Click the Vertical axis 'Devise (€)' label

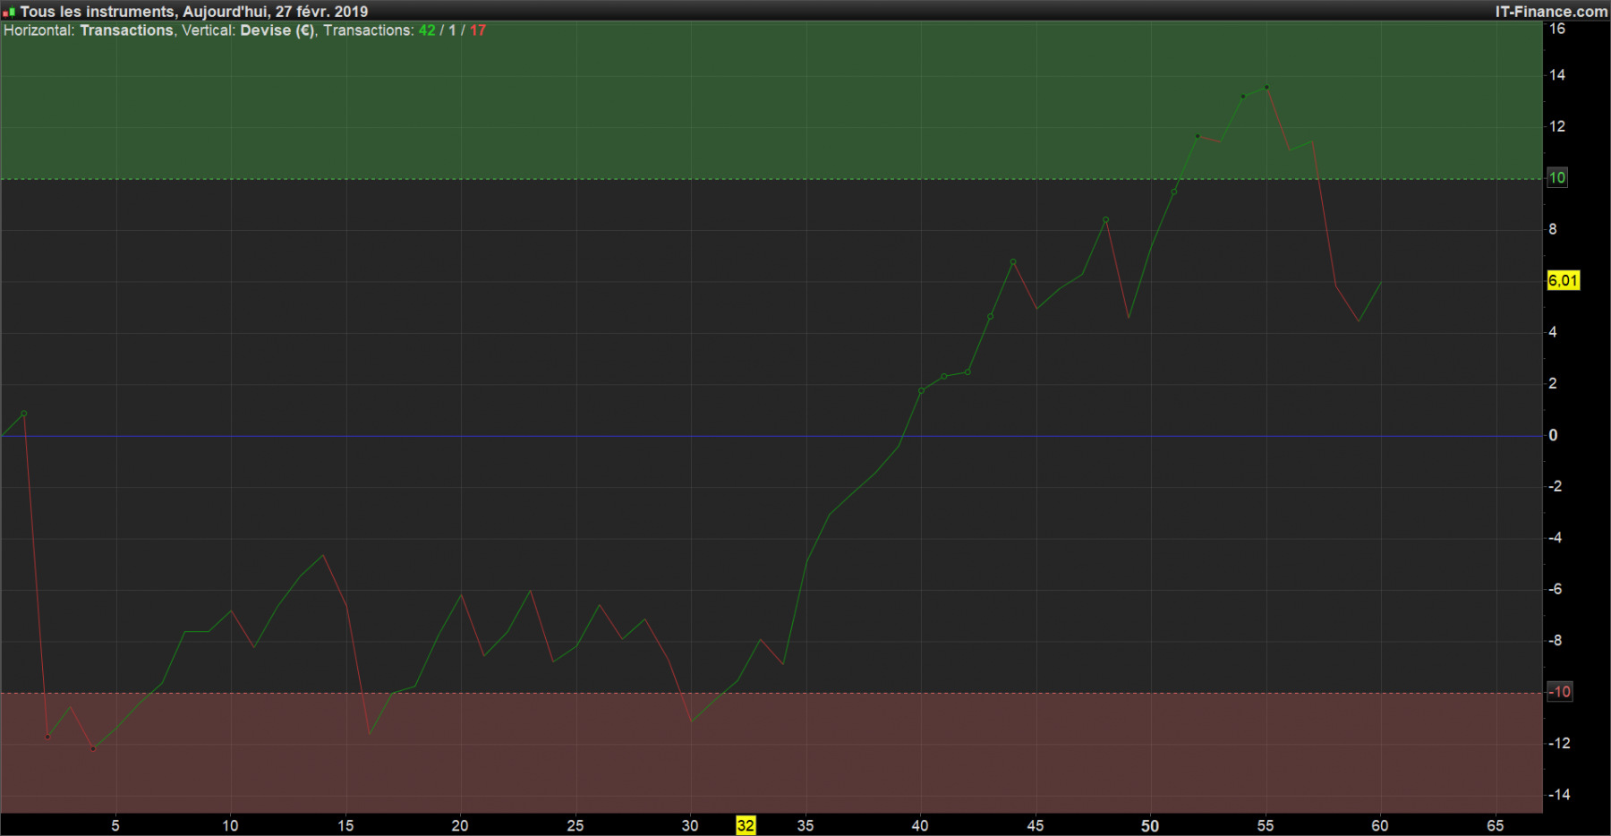277,30
